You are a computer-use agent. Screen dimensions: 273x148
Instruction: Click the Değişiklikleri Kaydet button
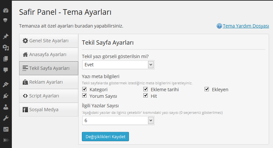105,137
